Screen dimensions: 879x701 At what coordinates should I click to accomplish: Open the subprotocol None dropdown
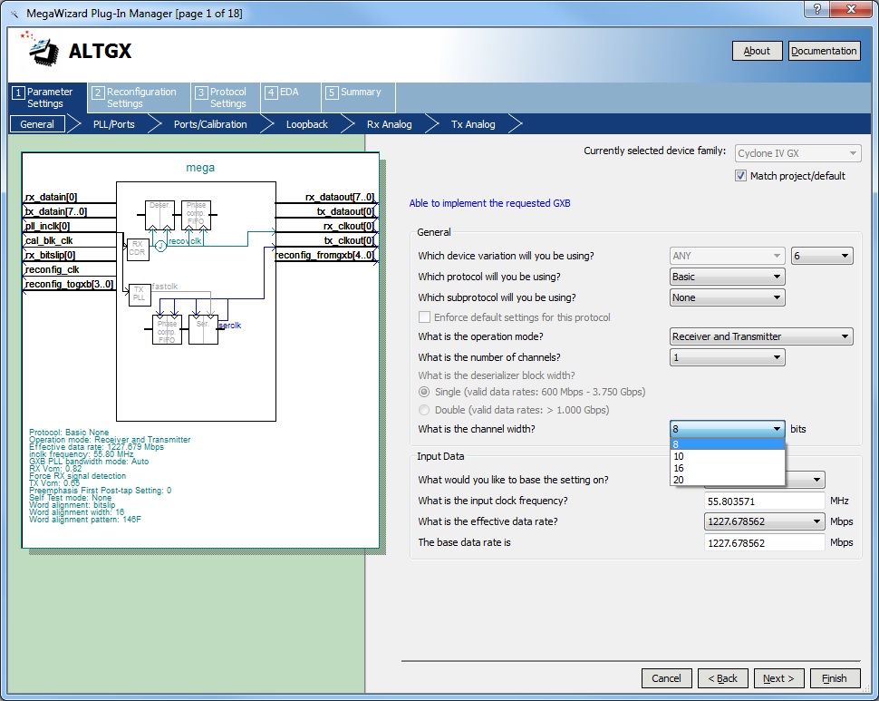coord(727,297)
